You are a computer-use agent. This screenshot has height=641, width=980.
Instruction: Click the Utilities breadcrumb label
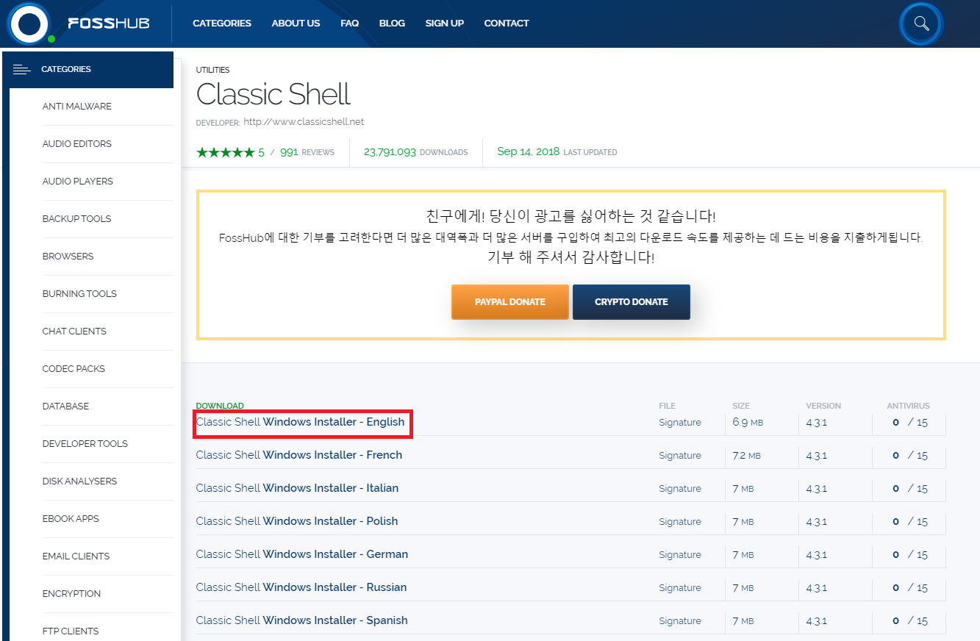coord(212,70)
